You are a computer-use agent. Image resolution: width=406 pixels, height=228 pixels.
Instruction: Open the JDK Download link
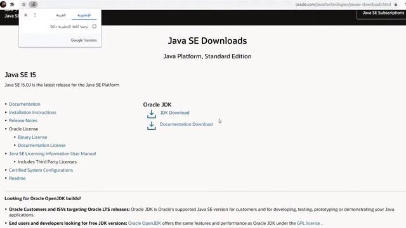(x=174, y=113)
